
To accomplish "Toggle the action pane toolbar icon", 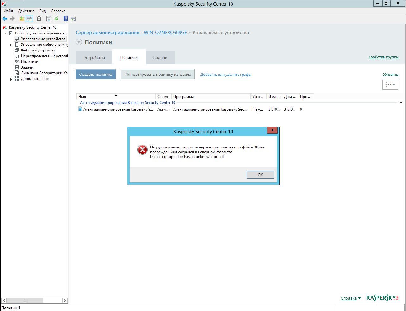I will coord(73,19).
